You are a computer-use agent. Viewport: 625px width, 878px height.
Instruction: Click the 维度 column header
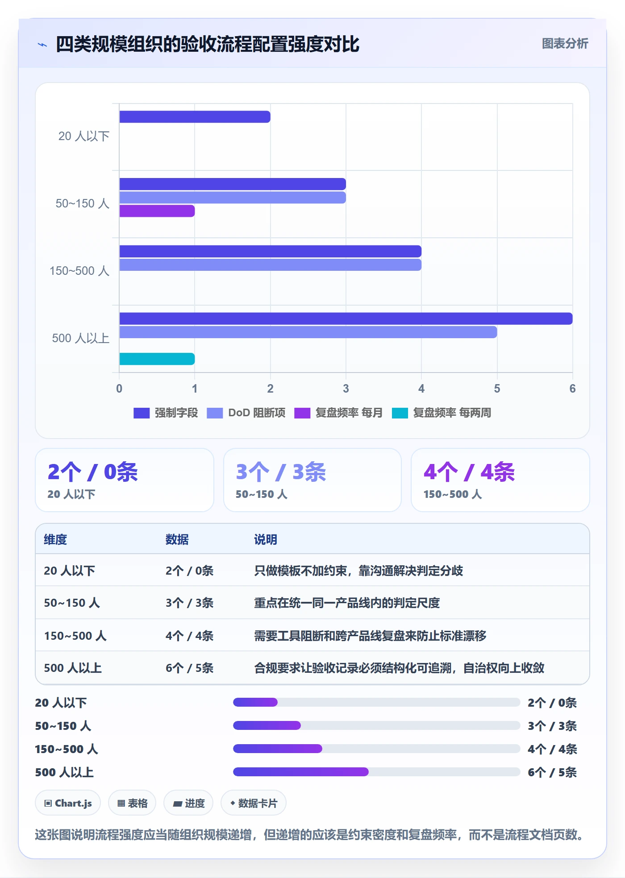click(55, 539)
